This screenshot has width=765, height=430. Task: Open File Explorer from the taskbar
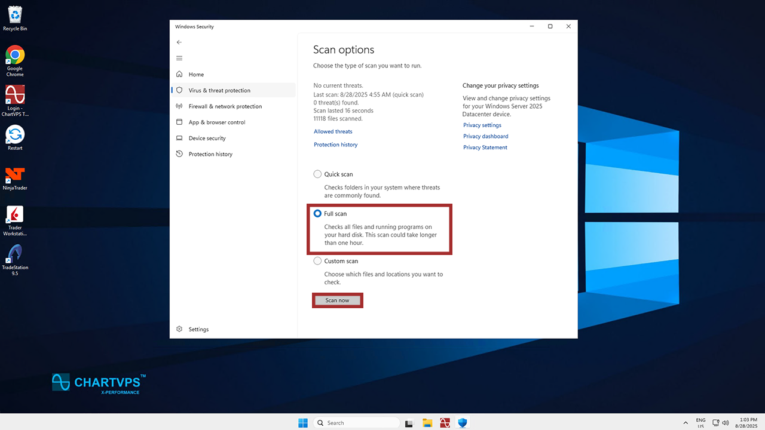click(427, 423)
